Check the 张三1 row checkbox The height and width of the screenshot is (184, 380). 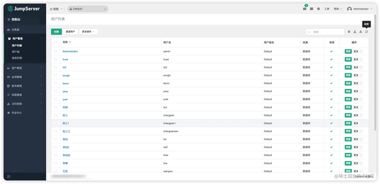tap(56, 123)
